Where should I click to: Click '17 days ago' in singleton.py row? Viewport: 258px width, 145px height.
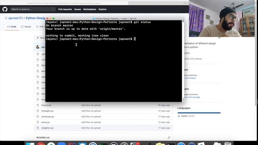point(164,128)
